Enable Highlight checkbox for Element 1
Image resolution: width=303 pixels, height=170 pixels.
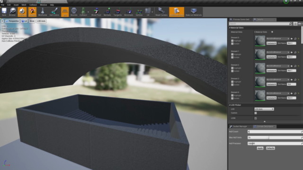(232, 54)
